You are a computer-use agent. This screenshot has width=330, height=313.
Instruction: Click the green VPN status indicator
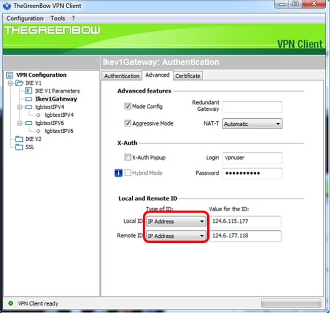(x=10, y=303)
